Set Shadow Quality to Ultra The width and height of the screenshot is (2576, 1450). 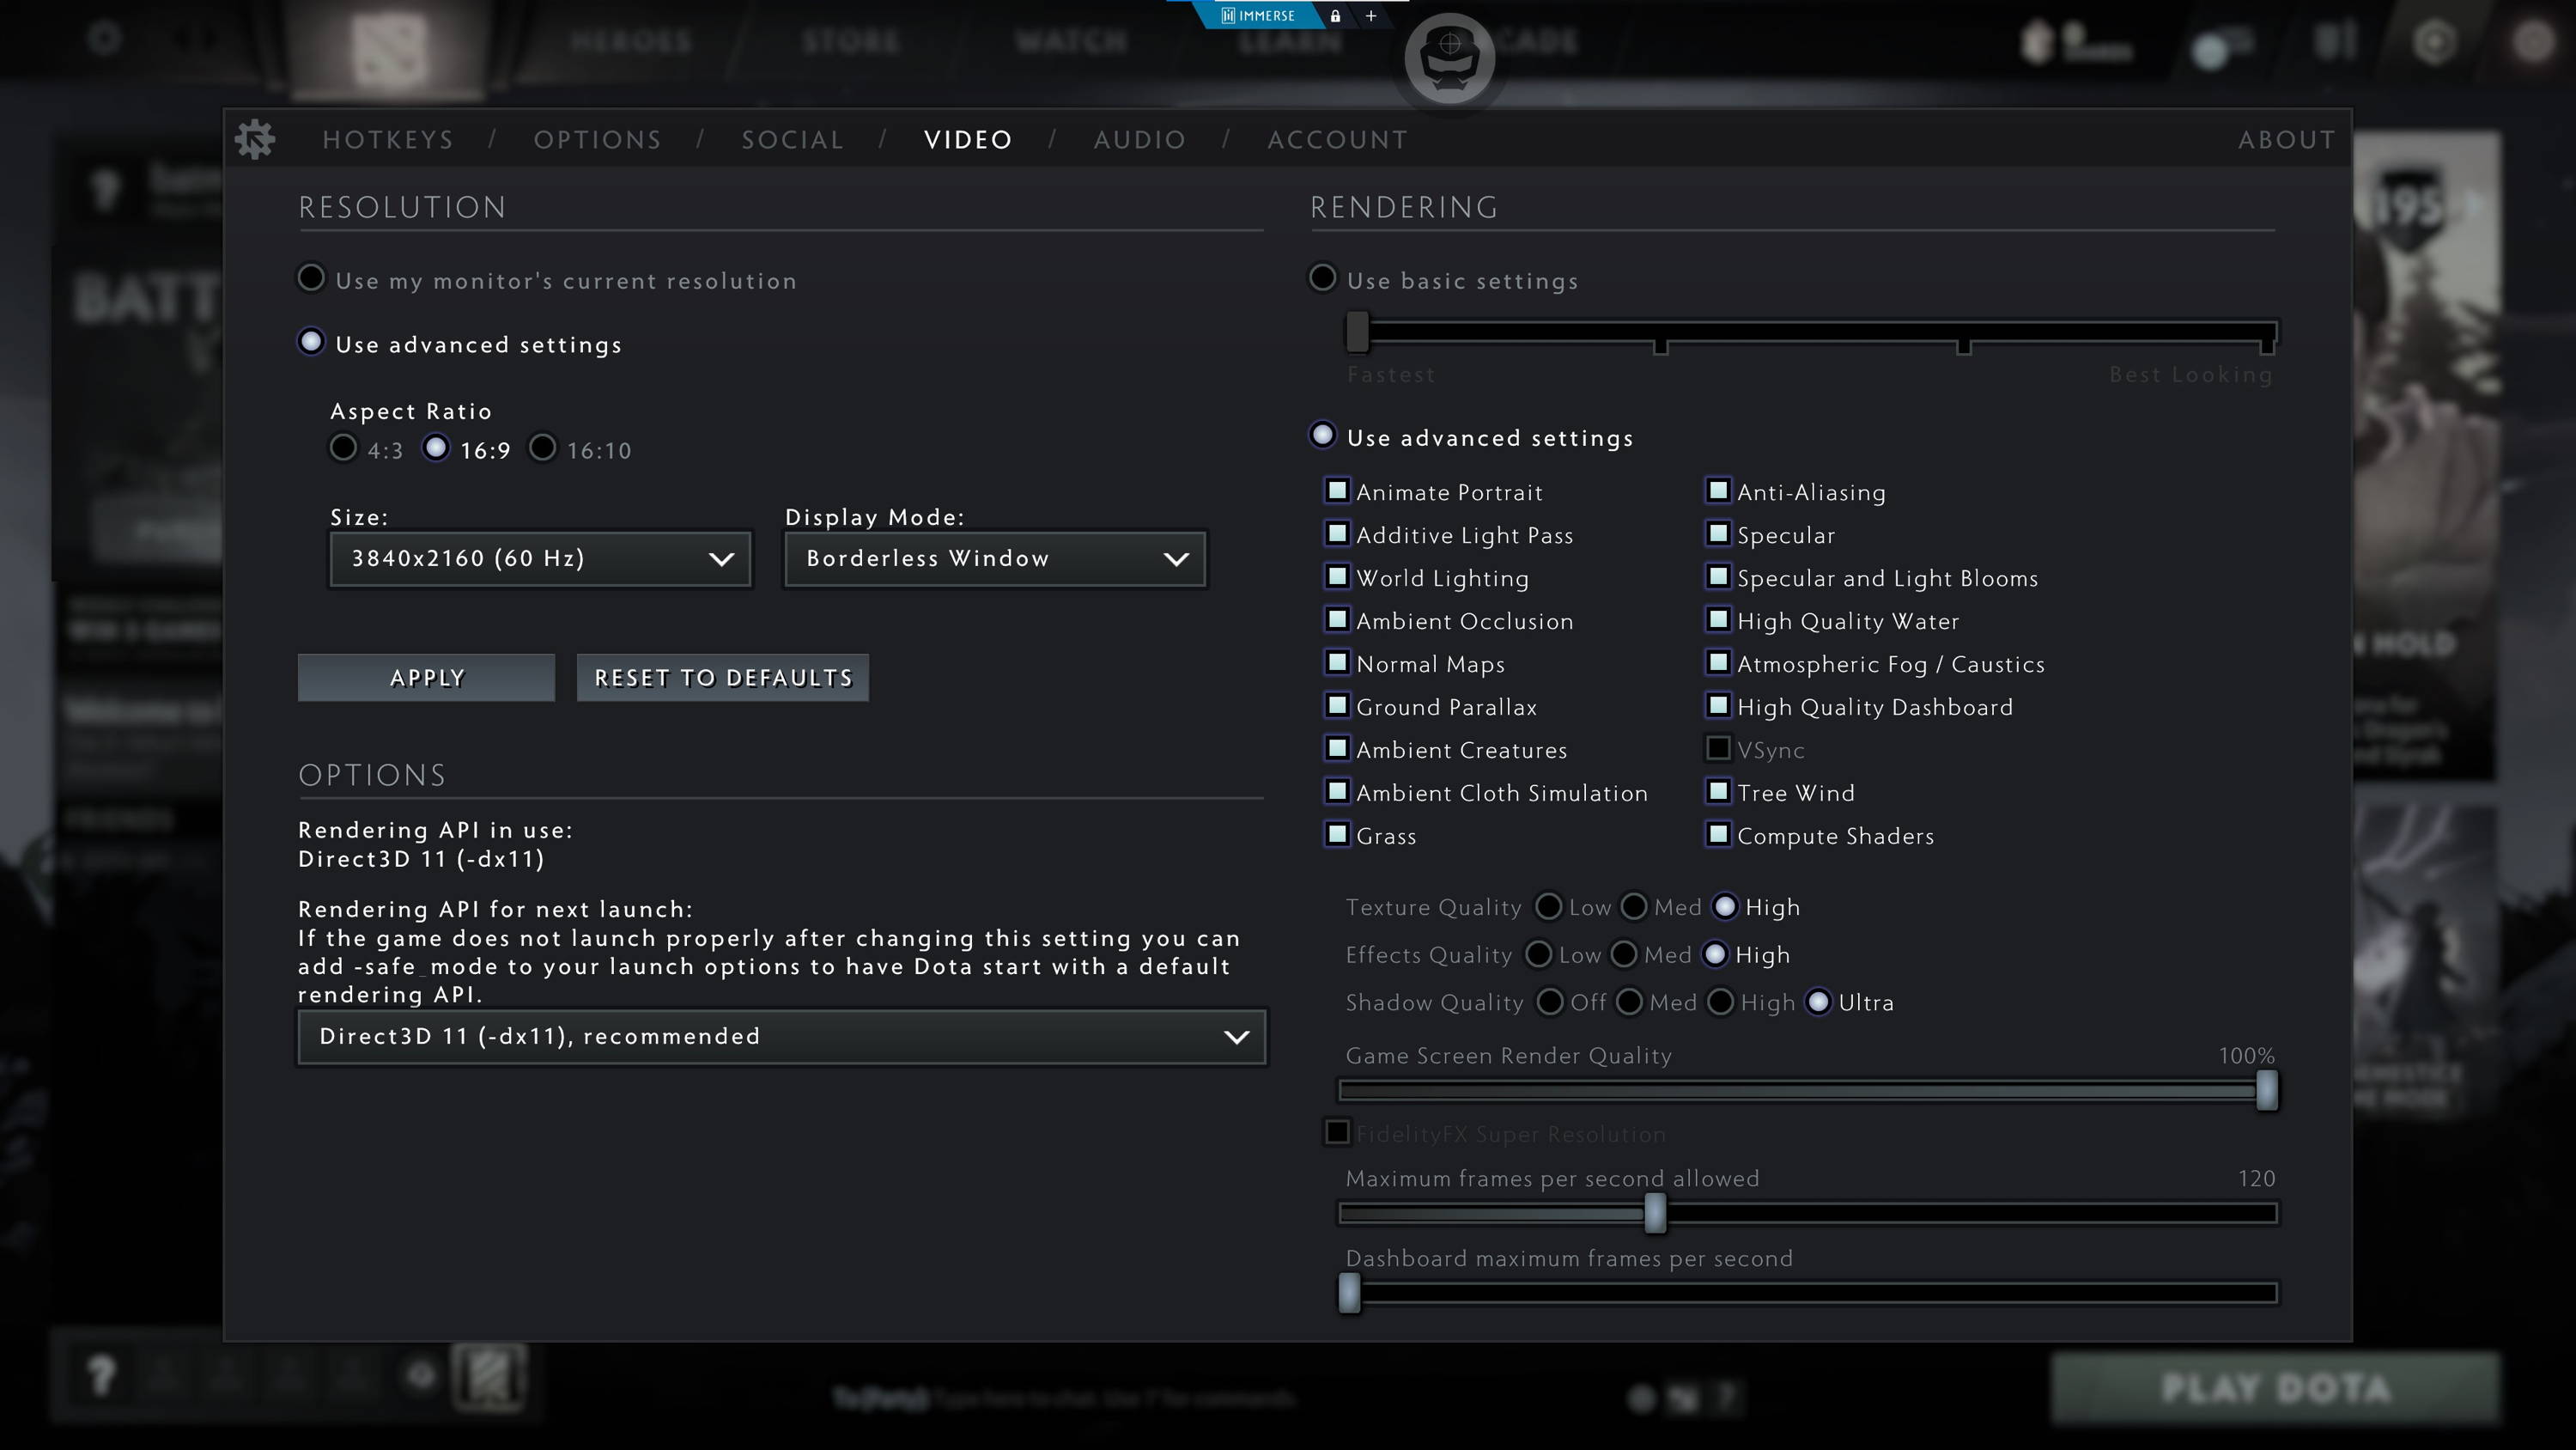(x=1819, y=1002)
